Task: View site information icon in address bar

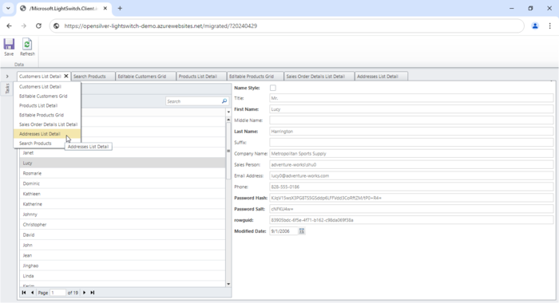Action: pos(57,26)
